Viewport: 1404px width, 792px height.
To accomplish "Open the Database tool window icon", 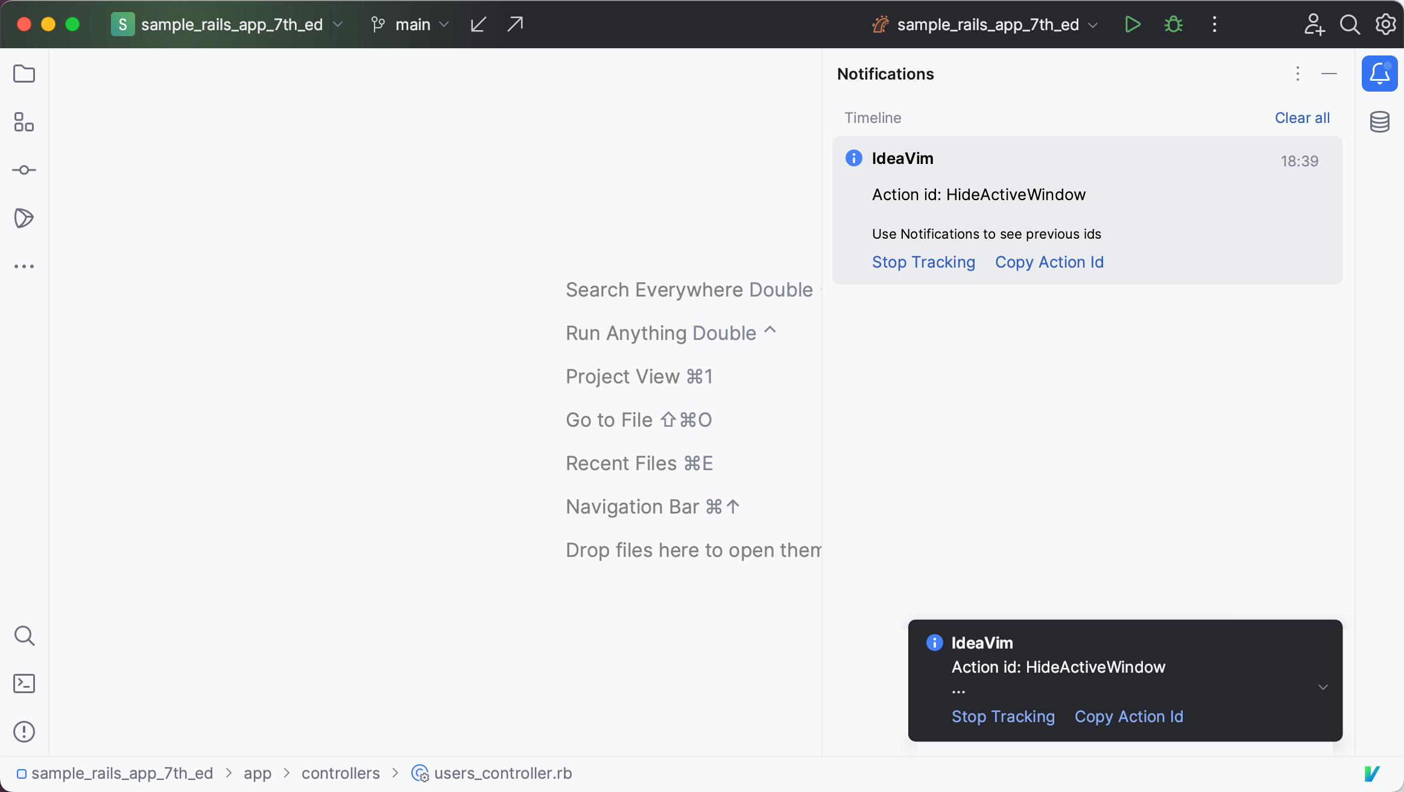I will pyautogui.click(x=1380, y=122).
